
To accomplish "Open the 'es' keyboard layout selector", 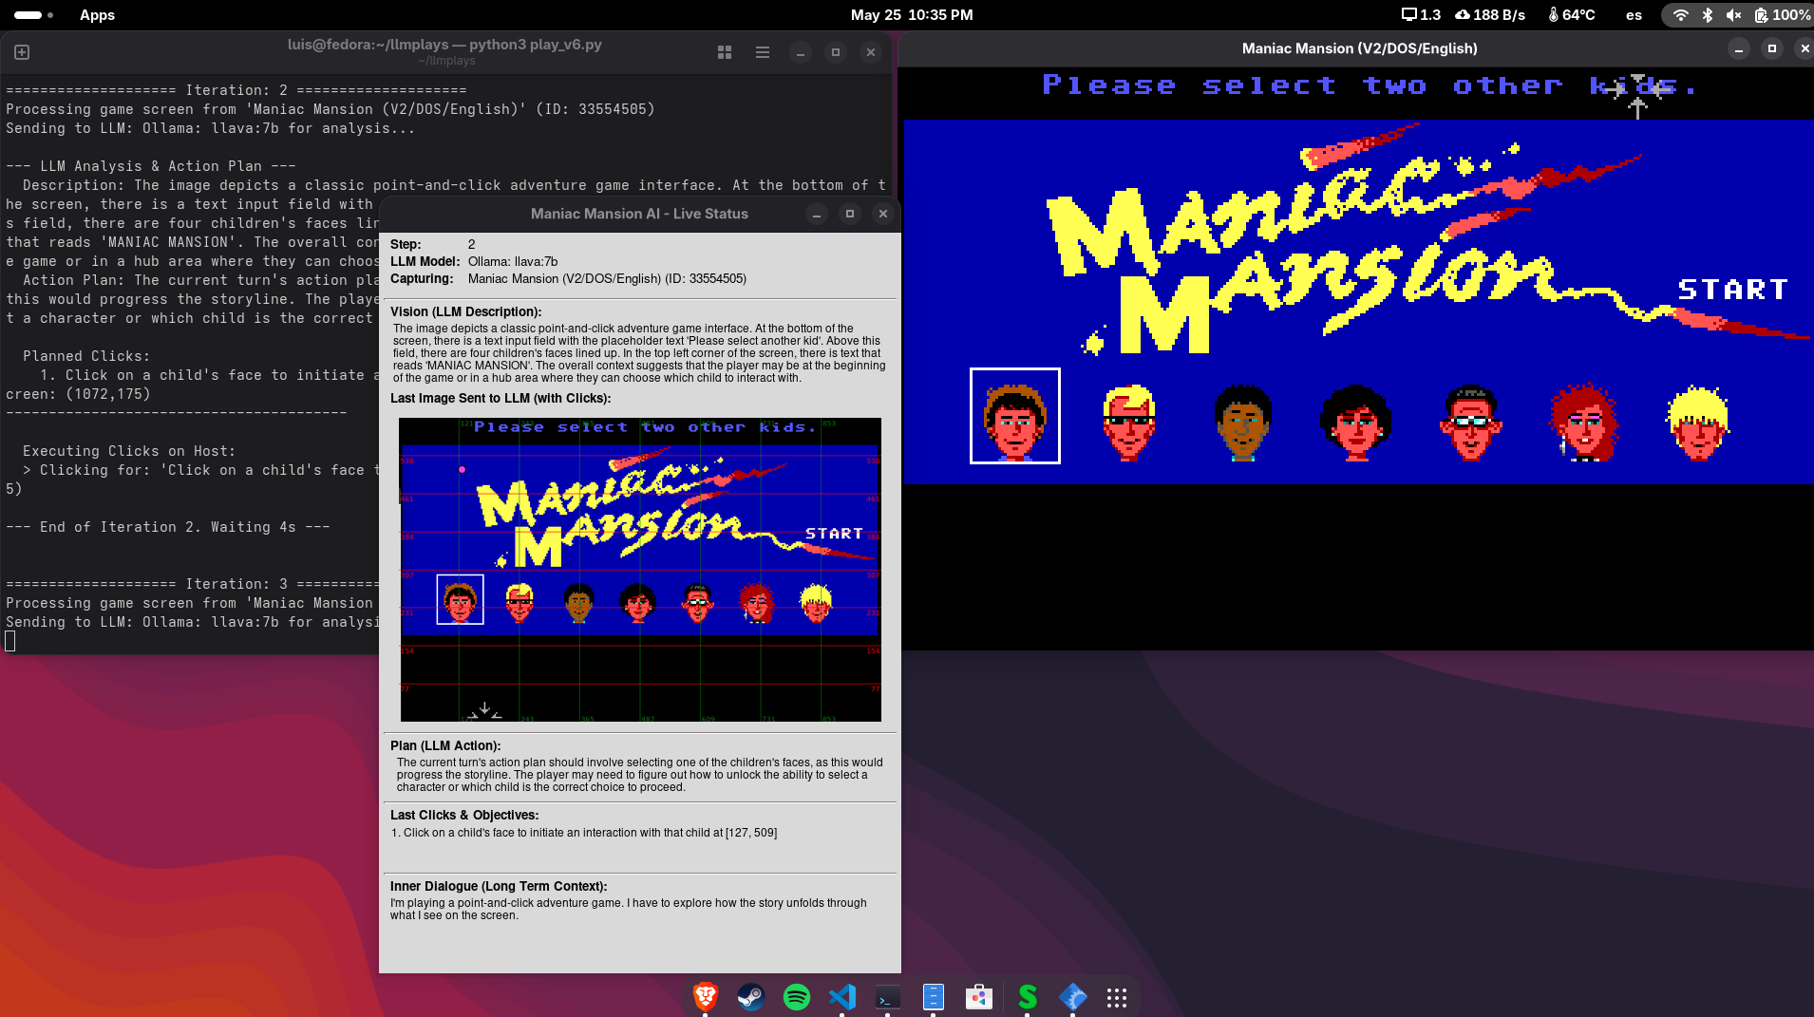I will pyautogui.click(x=1634, y=15).
